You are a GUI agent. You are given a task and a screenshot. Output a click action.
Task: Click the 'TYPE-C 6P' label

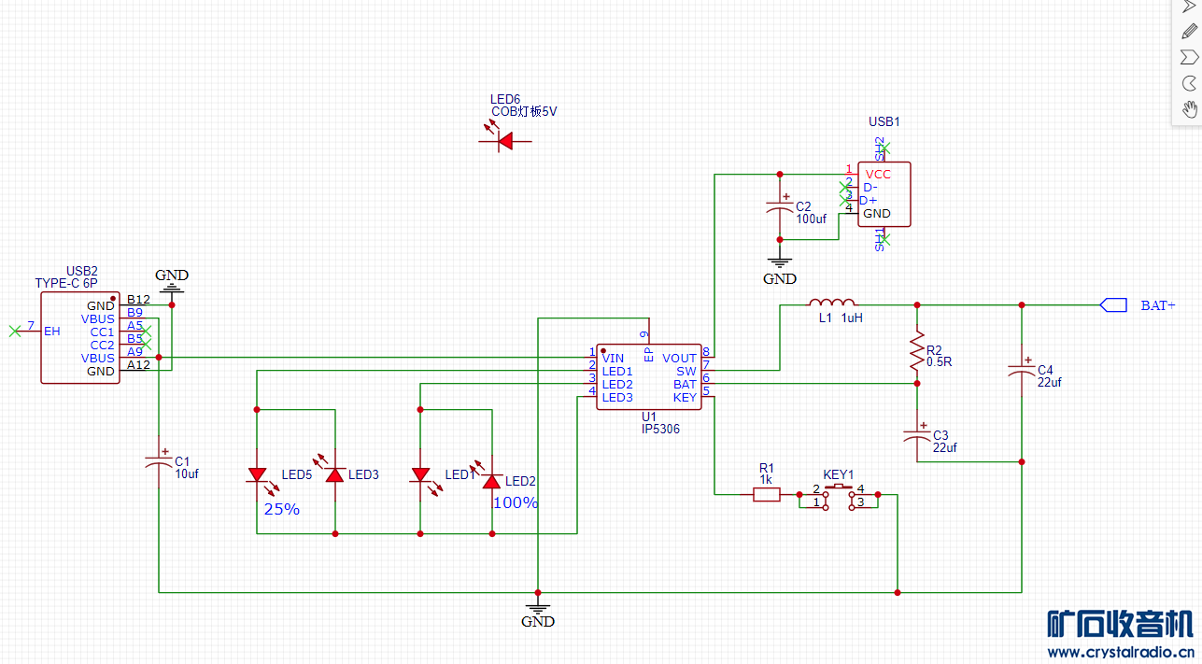65,283
